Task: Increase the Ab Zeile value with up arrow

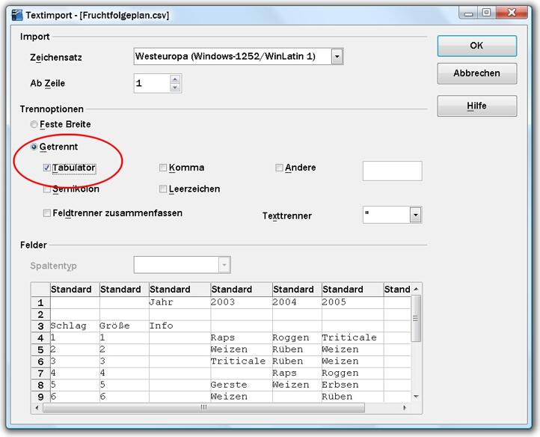Action: click(175, 79)
